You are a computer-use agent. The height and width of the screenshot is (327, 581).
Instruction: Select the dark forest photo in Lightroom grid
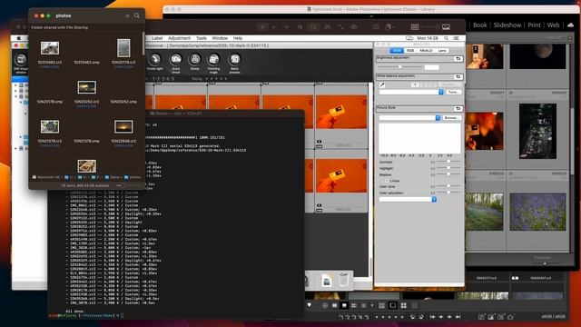[x=537, y=131]
